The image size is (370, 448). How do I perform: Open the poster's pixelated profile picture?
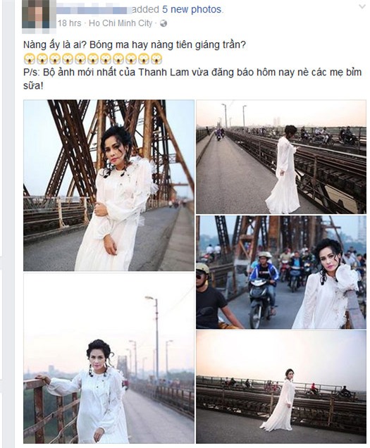coord(39,14)
